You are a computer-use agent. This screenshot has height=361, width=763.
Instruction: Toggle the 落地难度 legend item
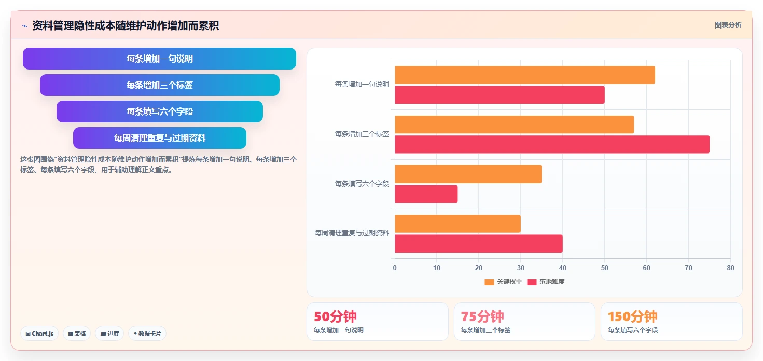pos(546,282)
